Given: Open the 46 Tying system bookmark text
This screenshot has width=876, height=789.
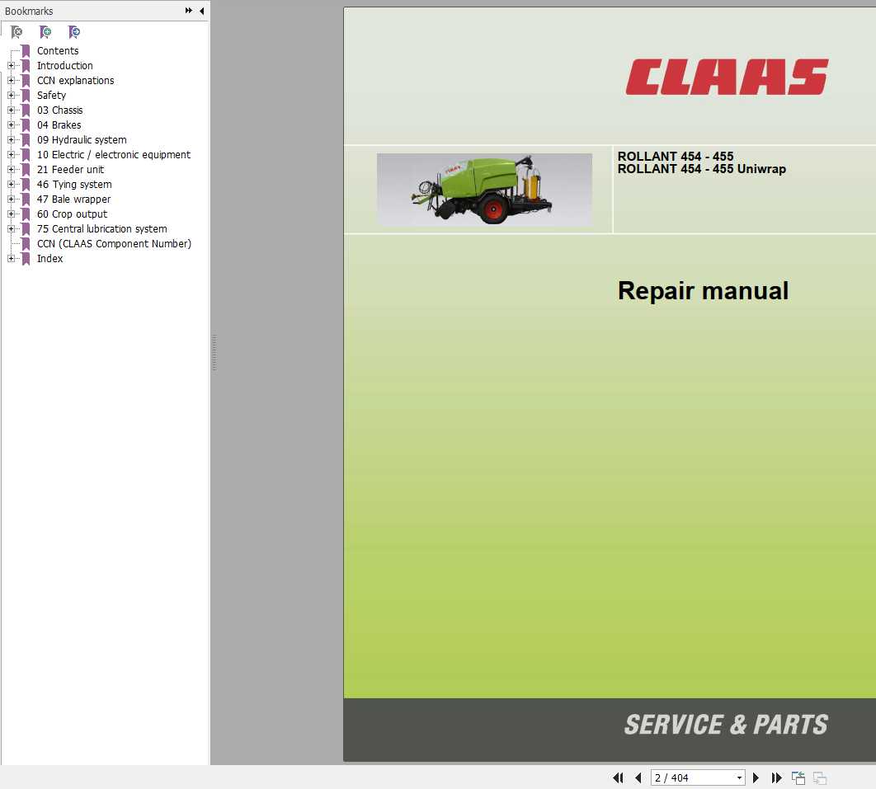Looking at the screenshot, I should pos(74,185).
